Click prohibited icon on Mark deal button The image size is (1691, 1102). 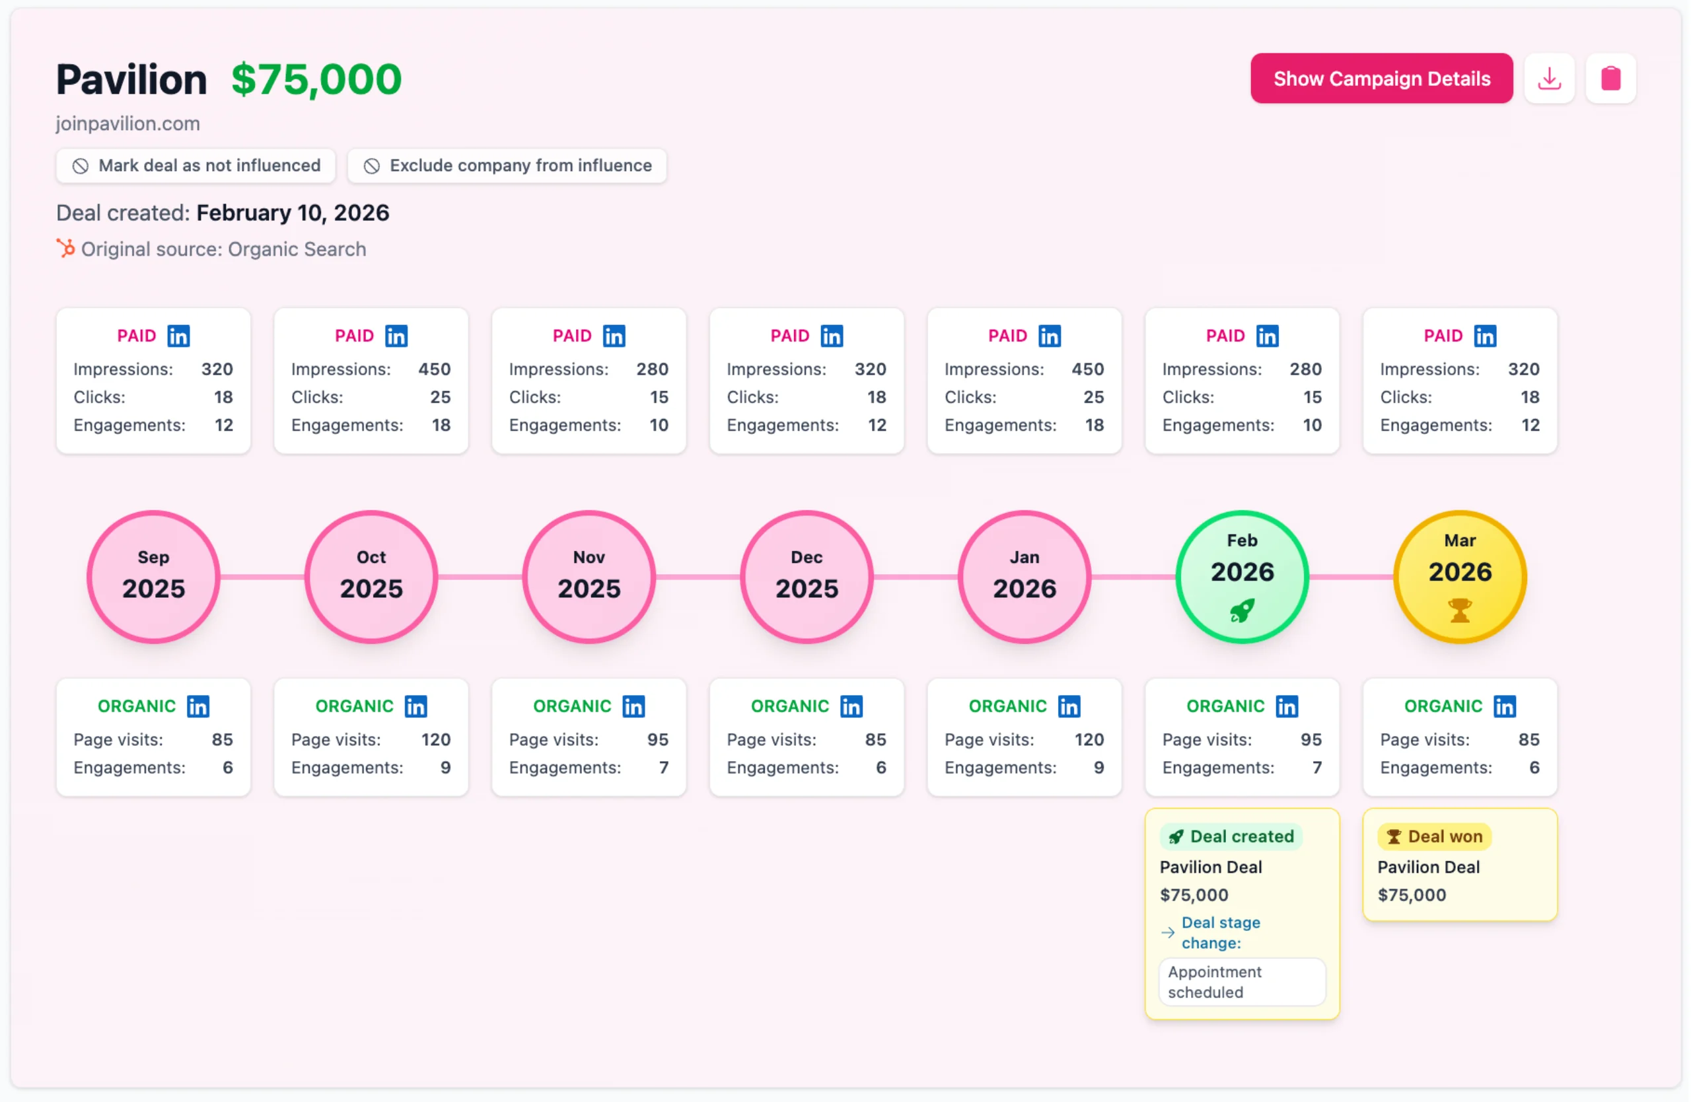81,166
